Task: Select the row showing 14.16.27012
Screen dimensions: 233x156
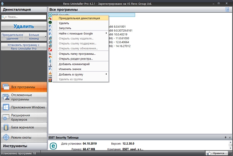Action: (120, 46)
